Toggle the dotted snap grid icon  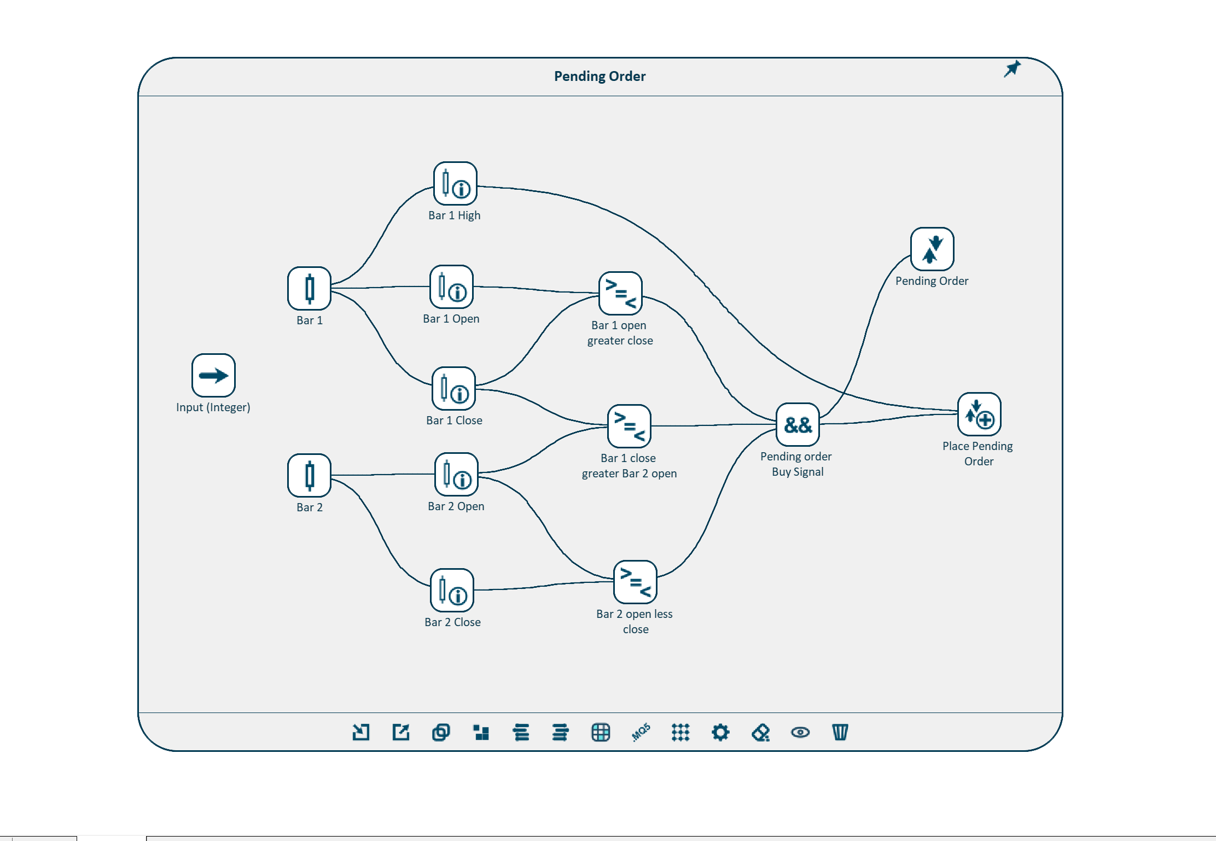680,732
